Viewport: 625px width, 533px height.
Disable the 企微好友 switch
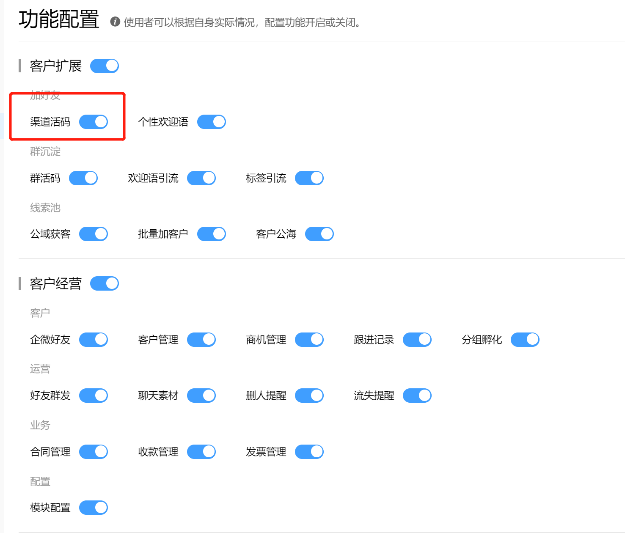pyautogui.click(x=94, y=340)
